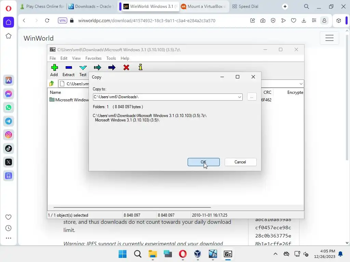Screen dimensions: 350x262
Task: Open the Edit menu in 7-Zip
Action: [x=64, y=58]
